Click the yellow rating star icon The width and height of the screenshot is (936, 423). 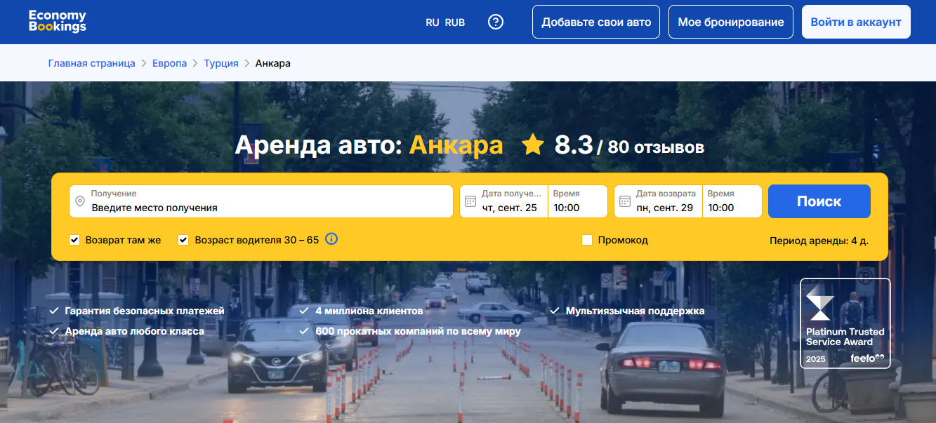click(533, 145)
